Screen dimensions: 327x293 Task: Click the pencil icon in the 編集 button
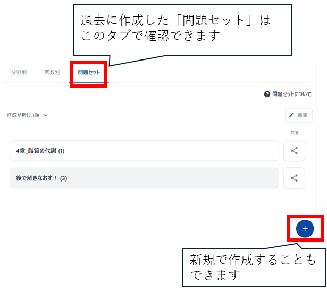click(291, 115)
